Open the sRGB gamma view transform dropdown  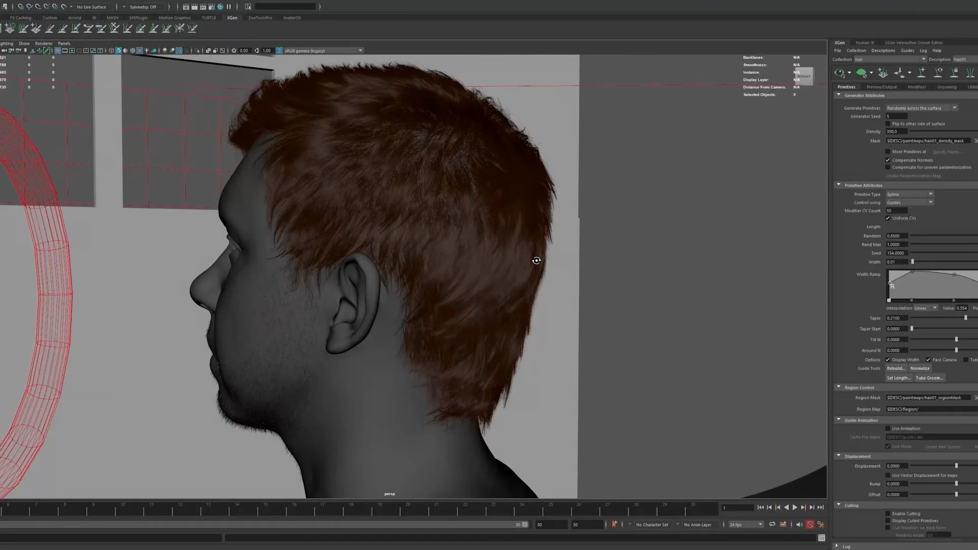pos(322,50)
